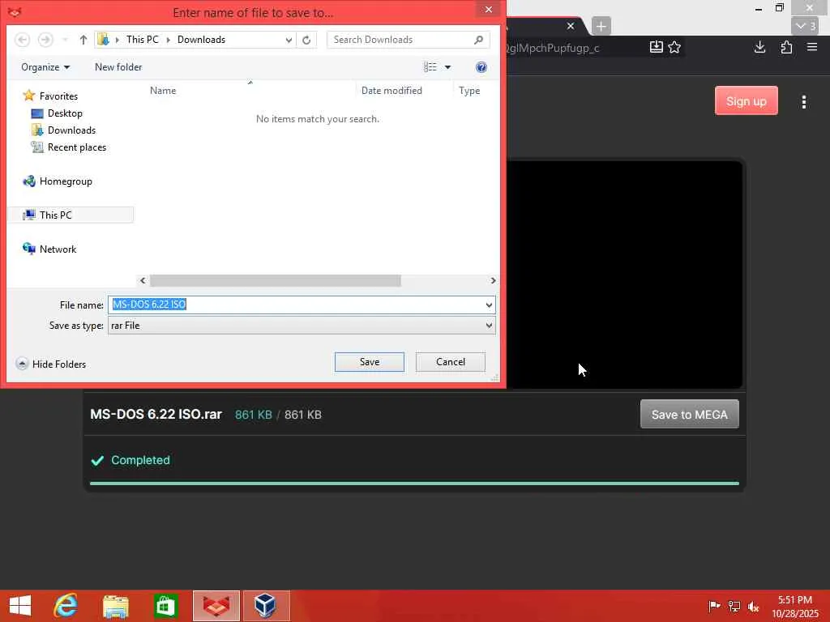
Task: Open the browser Downloads panel icon
Action: coord(759,47)
